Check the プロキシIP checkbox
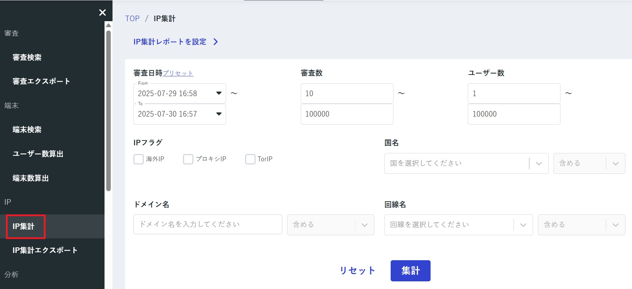This screenshot has width=632, height=289. point(188,159)
